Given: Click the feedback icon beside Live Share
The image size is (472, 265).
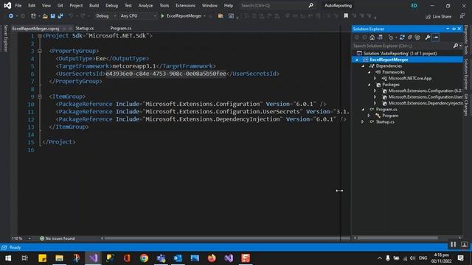Looking at the screenshot, I should point(462,16).
